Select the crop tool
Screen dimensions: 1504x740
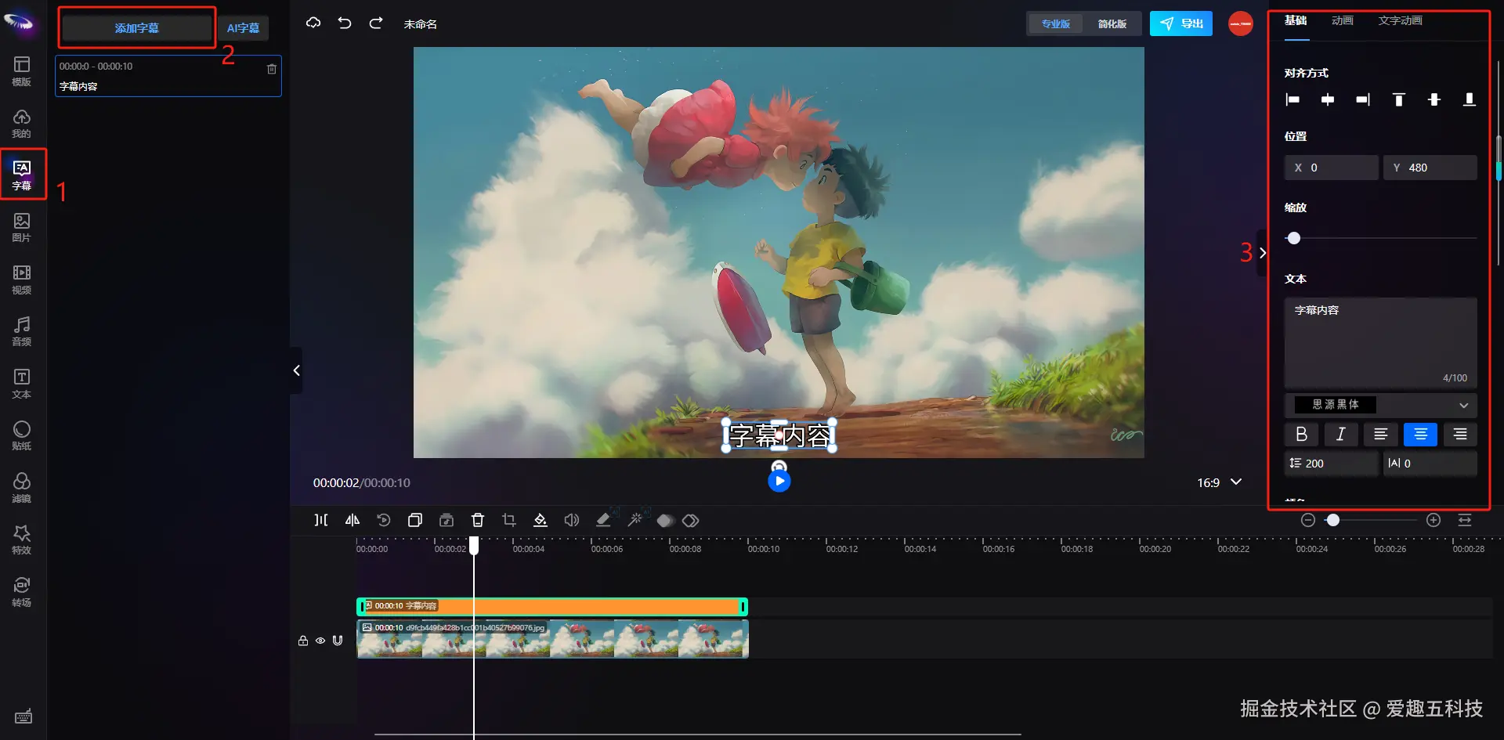click(x=509, y=520)
